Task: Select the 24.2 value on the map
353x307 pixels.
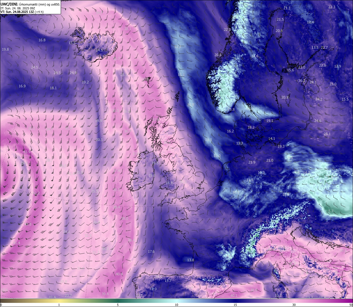Action: (x=319, y=99)
